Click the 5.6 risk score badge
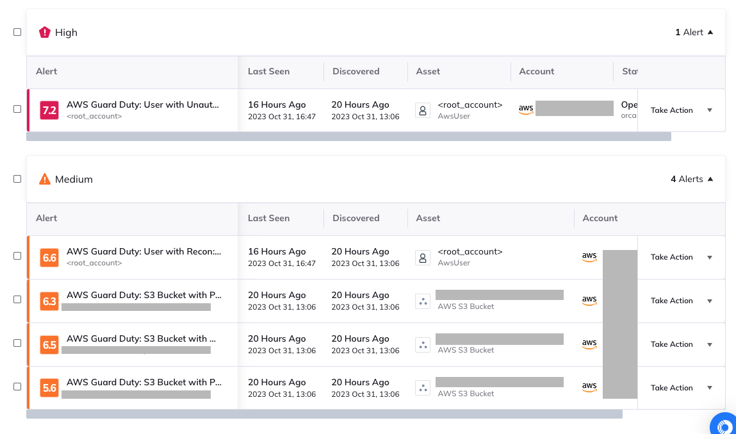 coord(49,388)
